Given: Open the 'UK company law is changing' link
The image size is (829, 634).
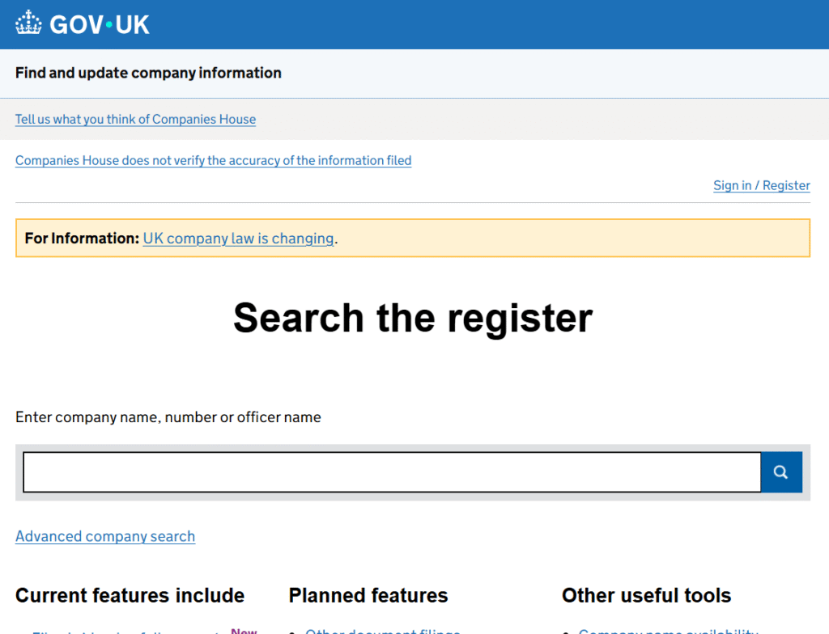Looking at the screenshot, I should coord(238,239).
